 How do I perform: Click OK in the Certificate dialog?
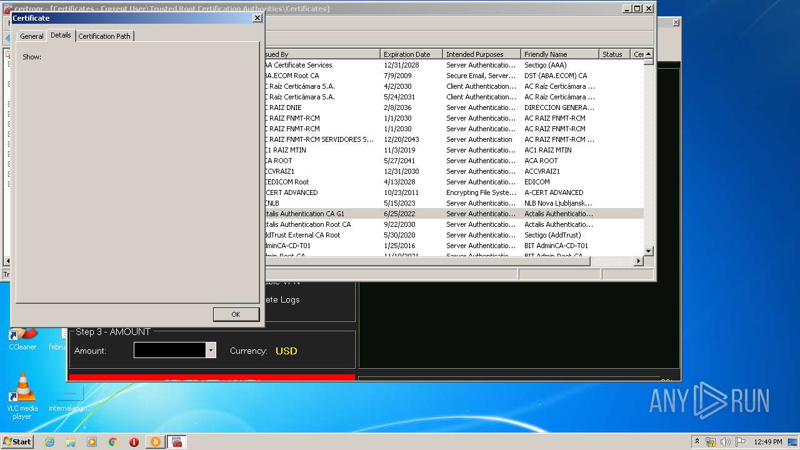tap(236, 314)
